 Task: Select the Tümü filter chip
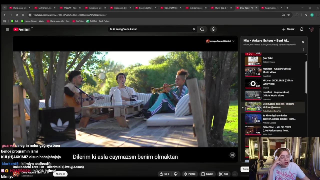point(245,169)
